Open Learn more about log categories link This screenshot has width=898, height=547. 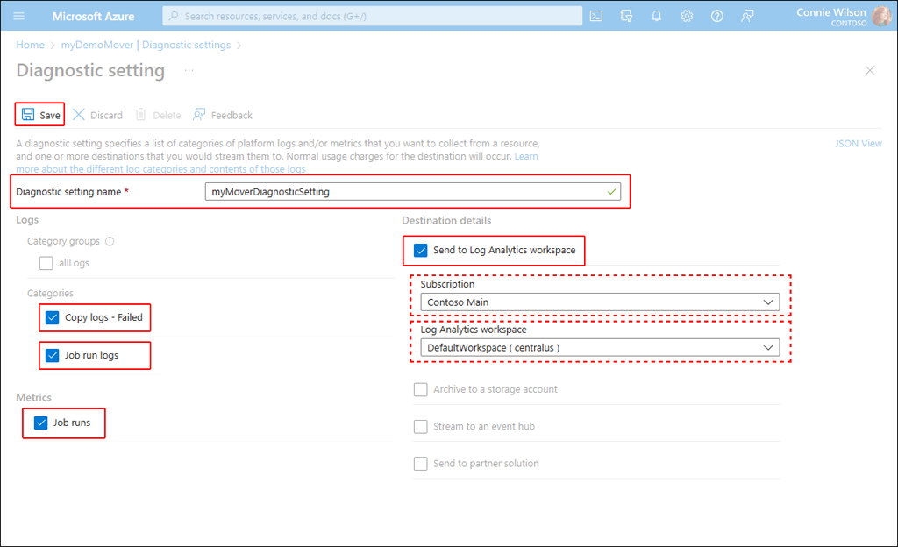161,169
